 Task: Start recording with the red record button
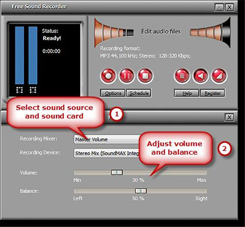pyautogui.click(x=108, y=76)
